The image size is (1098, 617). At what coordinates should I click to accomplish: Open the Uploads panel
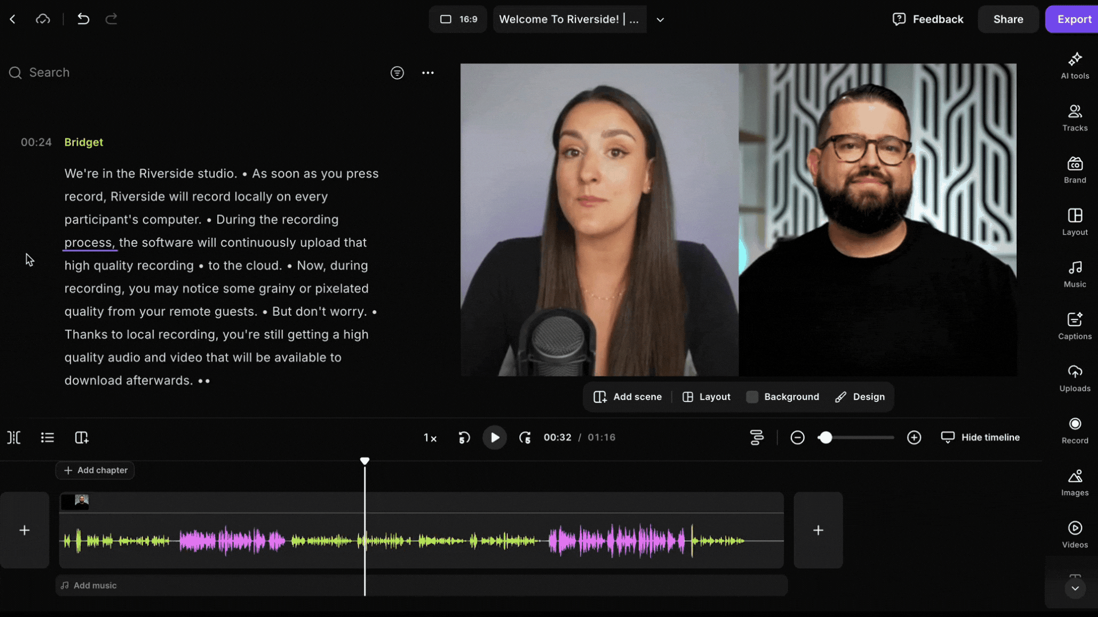pyautogui.click(x=1075, y=378)
